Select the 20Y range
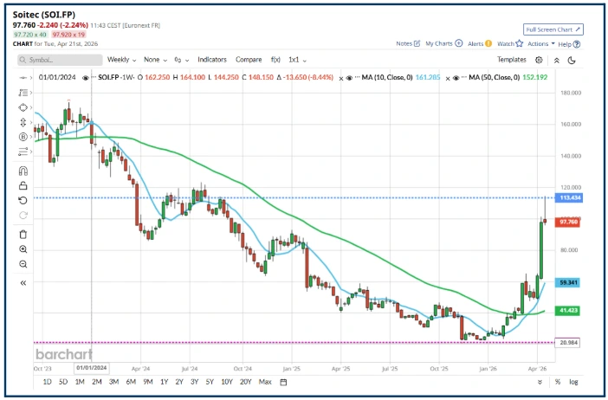608x400 pixels. pyautogui.click(x=246, y=382)
